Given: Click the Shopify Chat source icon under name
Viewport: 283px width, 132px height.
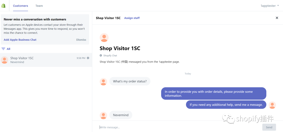Looking at the screenshot, I should (x=101, y=56).
